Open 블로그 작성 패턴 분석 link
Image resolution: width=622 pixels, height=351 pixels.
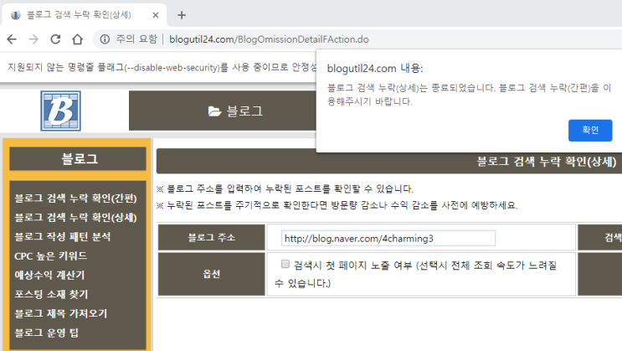63,236
